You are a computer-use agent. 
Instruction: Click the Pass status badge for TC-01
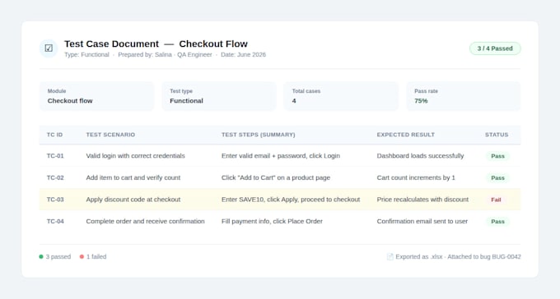pyautogui.click(x=497, y=156)
